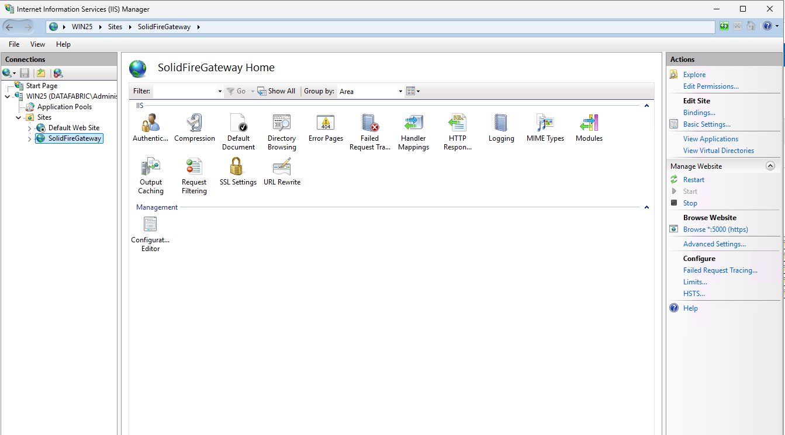Open the Help menu
This screenshot has width=785, height=435.
[63, 44]
